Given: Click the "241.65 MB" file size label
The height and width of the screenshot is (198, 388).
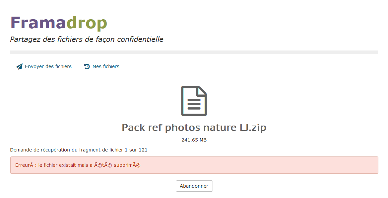Looking at the screenshot, I should click(194, 140).
